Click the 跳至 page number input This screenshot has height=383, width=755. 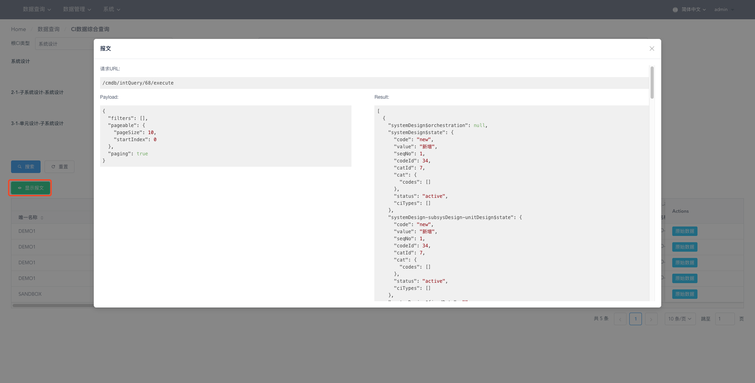coord(725,319)
